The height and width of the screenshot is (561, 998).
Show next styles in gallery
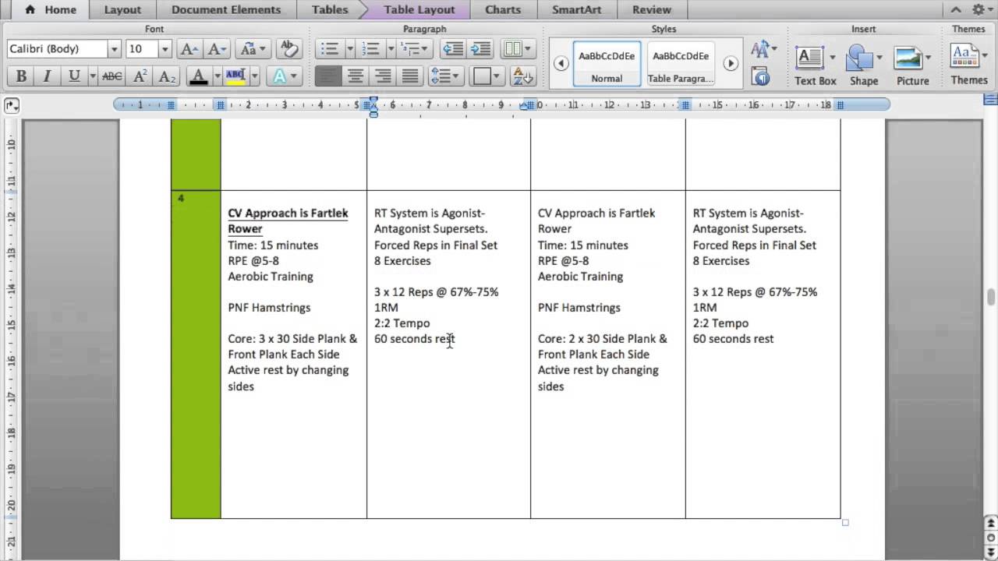(731, 63)
